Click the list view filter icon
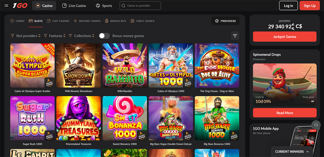324x157 pixels. coord(235,36)
